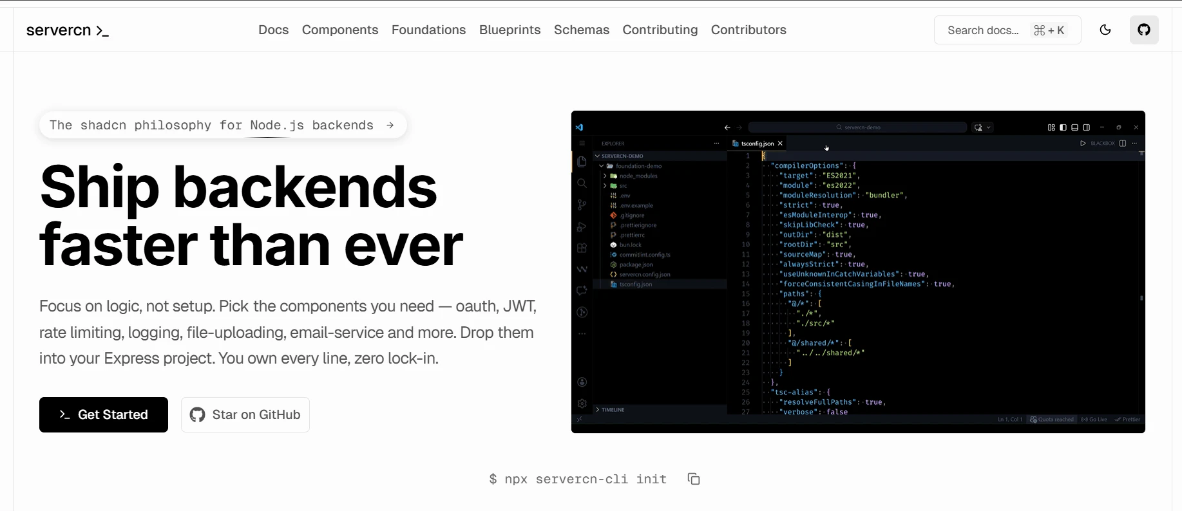Open the Manage gear in VS Code
This screenshot has height=511, width=1182.
pos(582,404)
